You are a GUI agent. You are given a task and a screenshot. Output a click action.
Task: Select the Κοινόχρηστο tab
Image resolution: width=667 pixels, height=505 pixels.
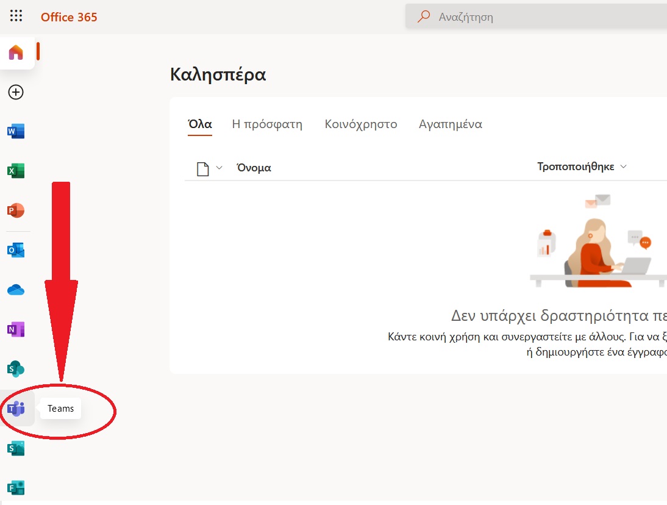point(360,124)
